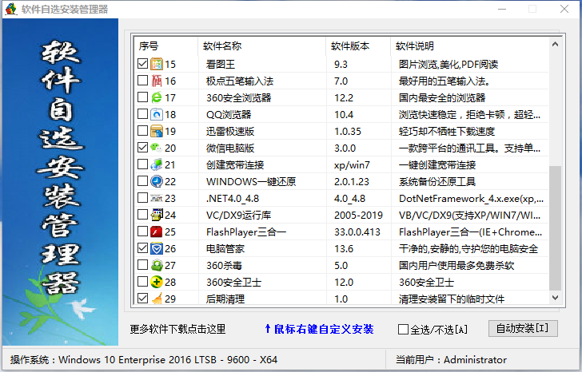Enable the .NET4.0_4.8 checkbox
Viewport: 582px width, 372px height.
click(142, 197)
